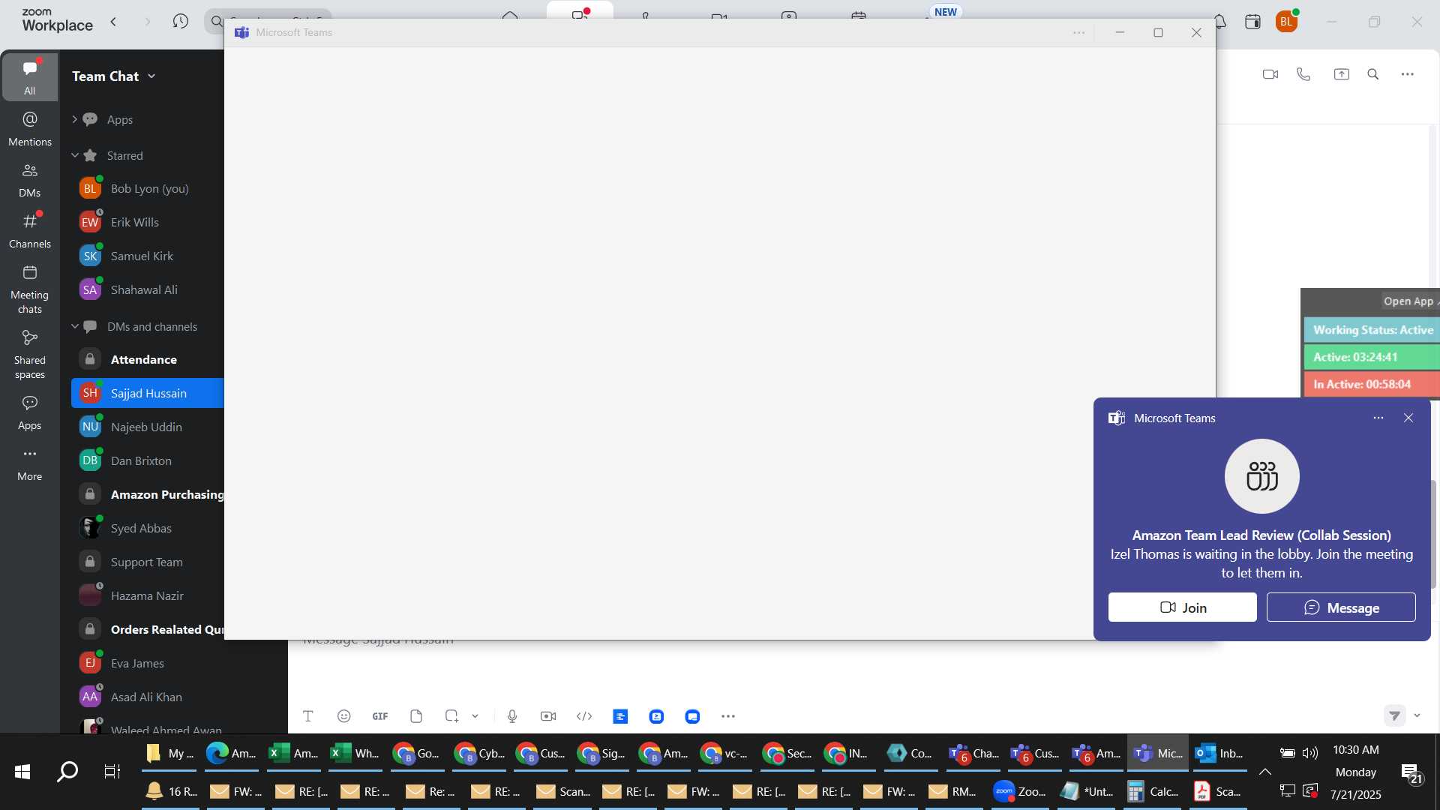Open the All chats tab in Zoom sidebar
The height and width of the screenshot is (810, 1440).
pos(29,77)
